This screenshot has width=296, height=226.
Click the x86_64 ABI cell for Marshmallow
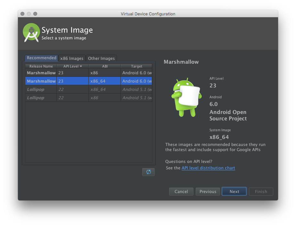pos(104,81)
